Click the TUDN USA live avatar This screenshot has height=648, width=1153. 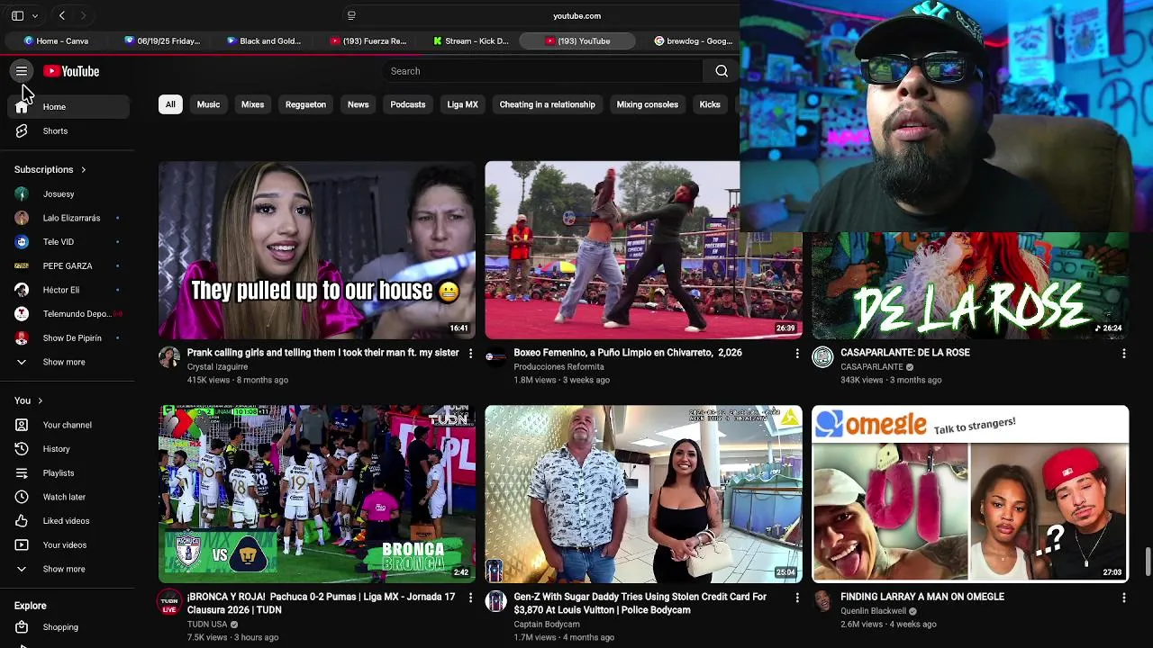click(x=169, y=602)
